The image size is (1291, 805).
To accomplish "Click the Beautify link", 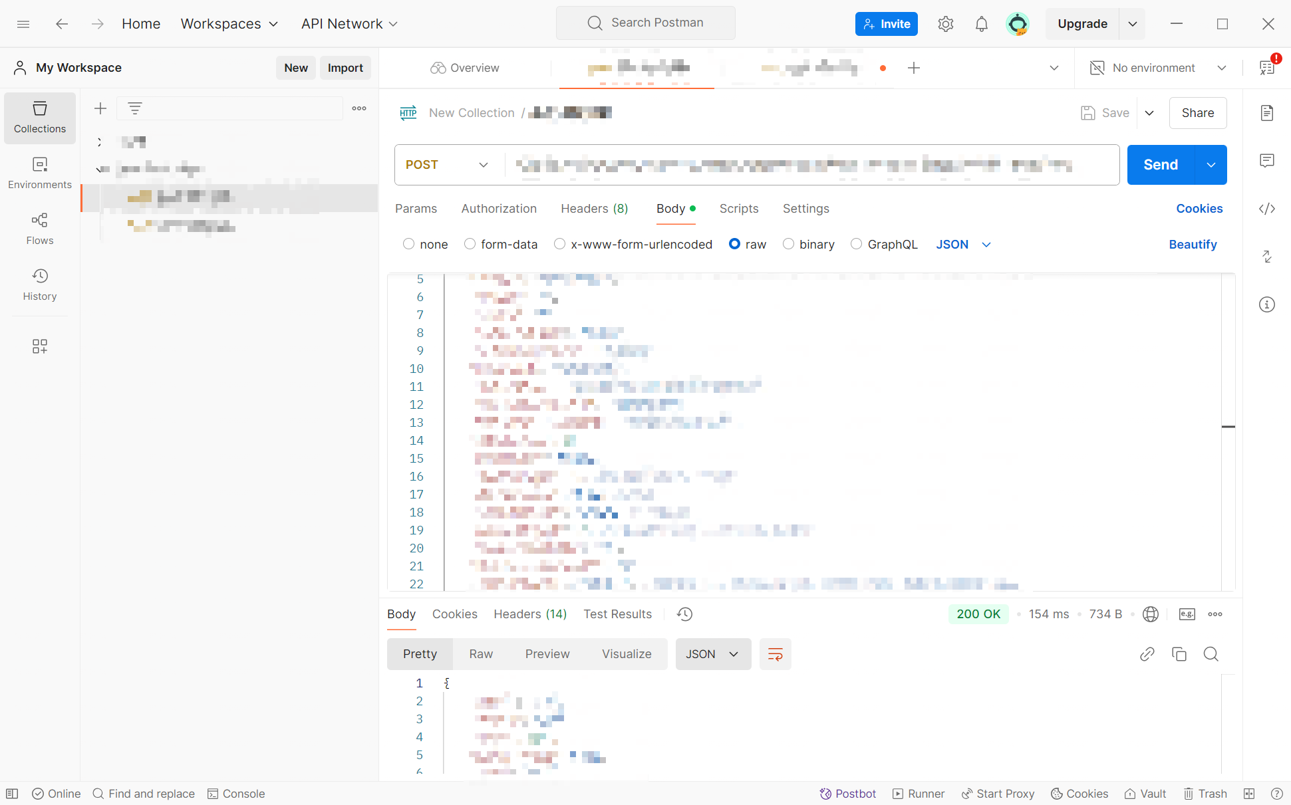I will [x=1193, y=244].
